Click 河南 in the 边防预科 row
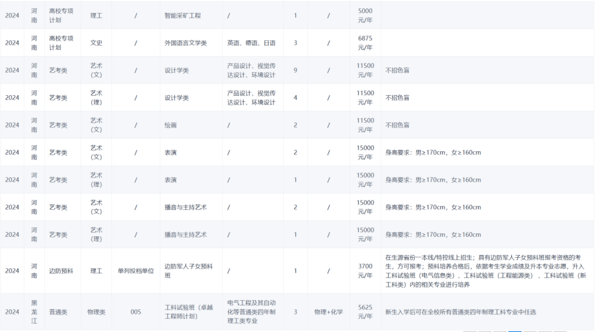Viewport: 595px width, 332px height. [x=34, y=271]
